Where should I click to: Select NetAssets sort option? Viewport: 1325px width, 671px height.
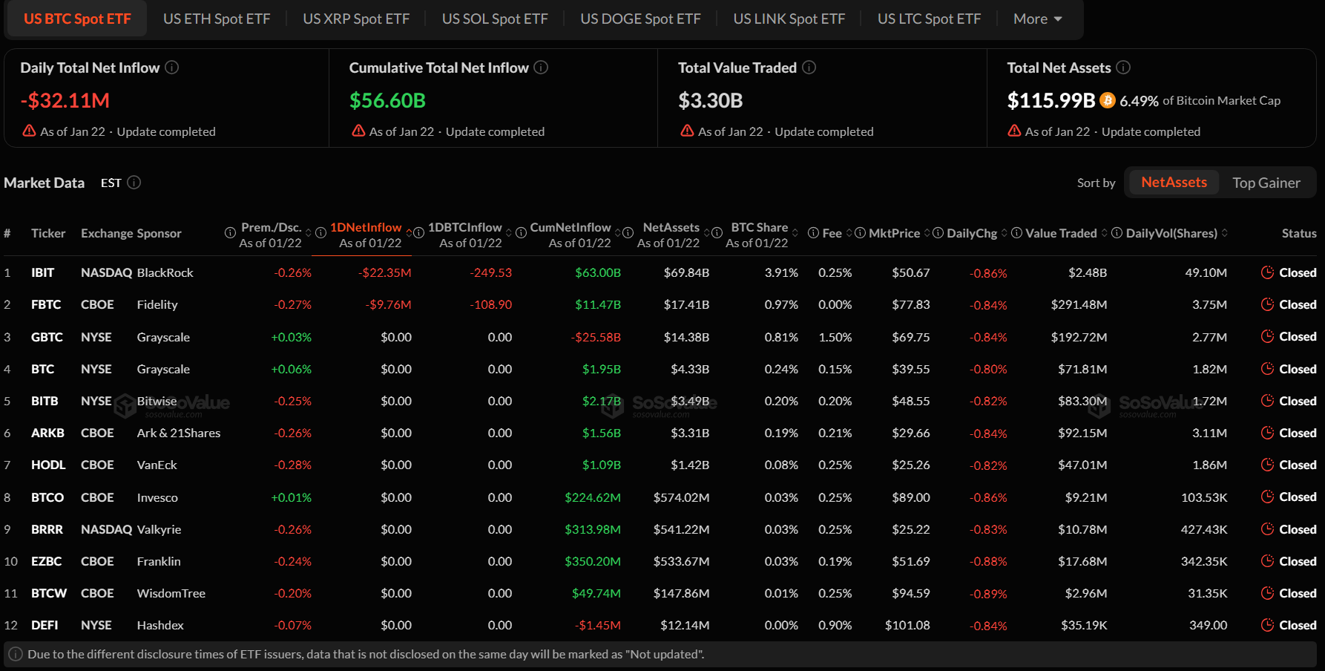tap(1173, 183)
